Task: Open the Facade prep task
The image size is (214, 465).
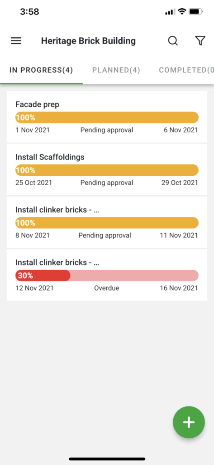Action: pyautogui.click(x=107, y=117)
